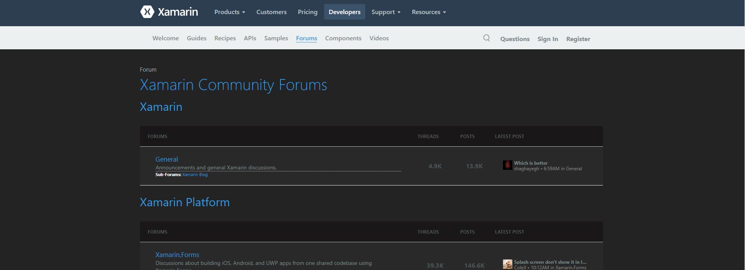This screenshot has height=270, width=745.
Task: Expand the Resources dropdown menu
Action: tap(429, 12)
